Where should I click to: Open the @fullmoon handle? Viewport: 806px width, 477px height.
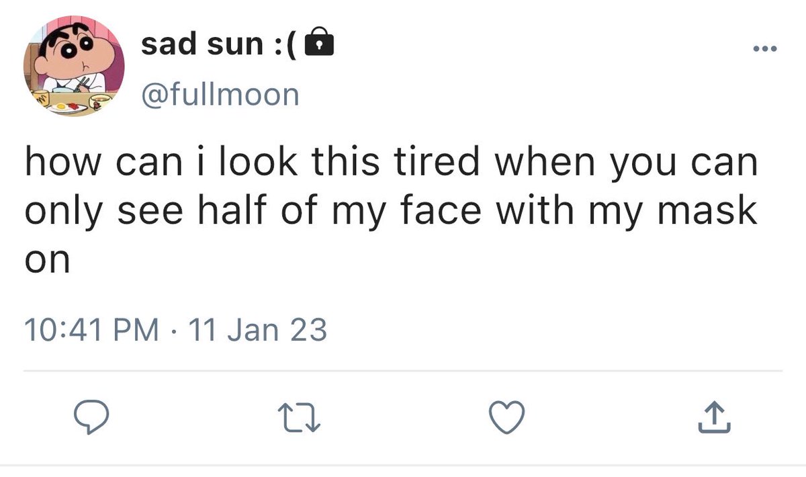[220, 95]
